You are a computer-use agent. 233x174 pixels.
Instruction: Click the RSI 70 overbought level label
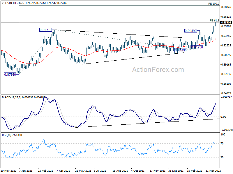pos(222,143)
